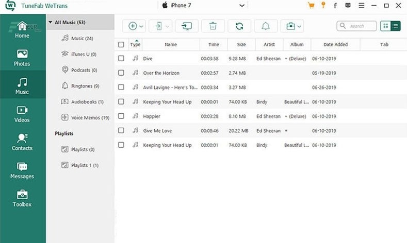Switch to grid view
407x243 pixels.
point(385,26)
